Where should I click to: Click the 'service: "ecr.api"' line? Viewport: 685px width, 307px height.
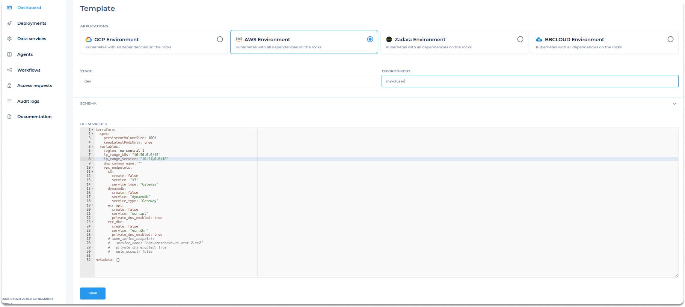pyautogui.click(x=130, y=214)
